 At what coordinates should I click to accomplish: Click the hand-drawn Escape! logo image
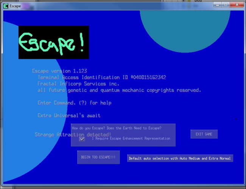click(54, 42)
